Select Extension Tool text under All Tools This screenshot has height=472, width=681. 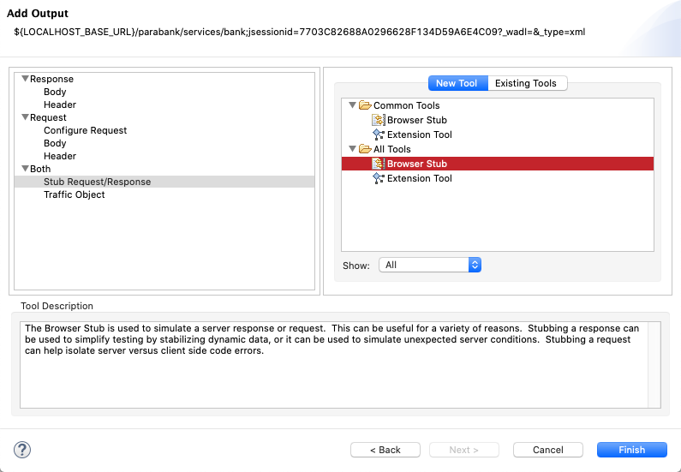tap(420, 178)
